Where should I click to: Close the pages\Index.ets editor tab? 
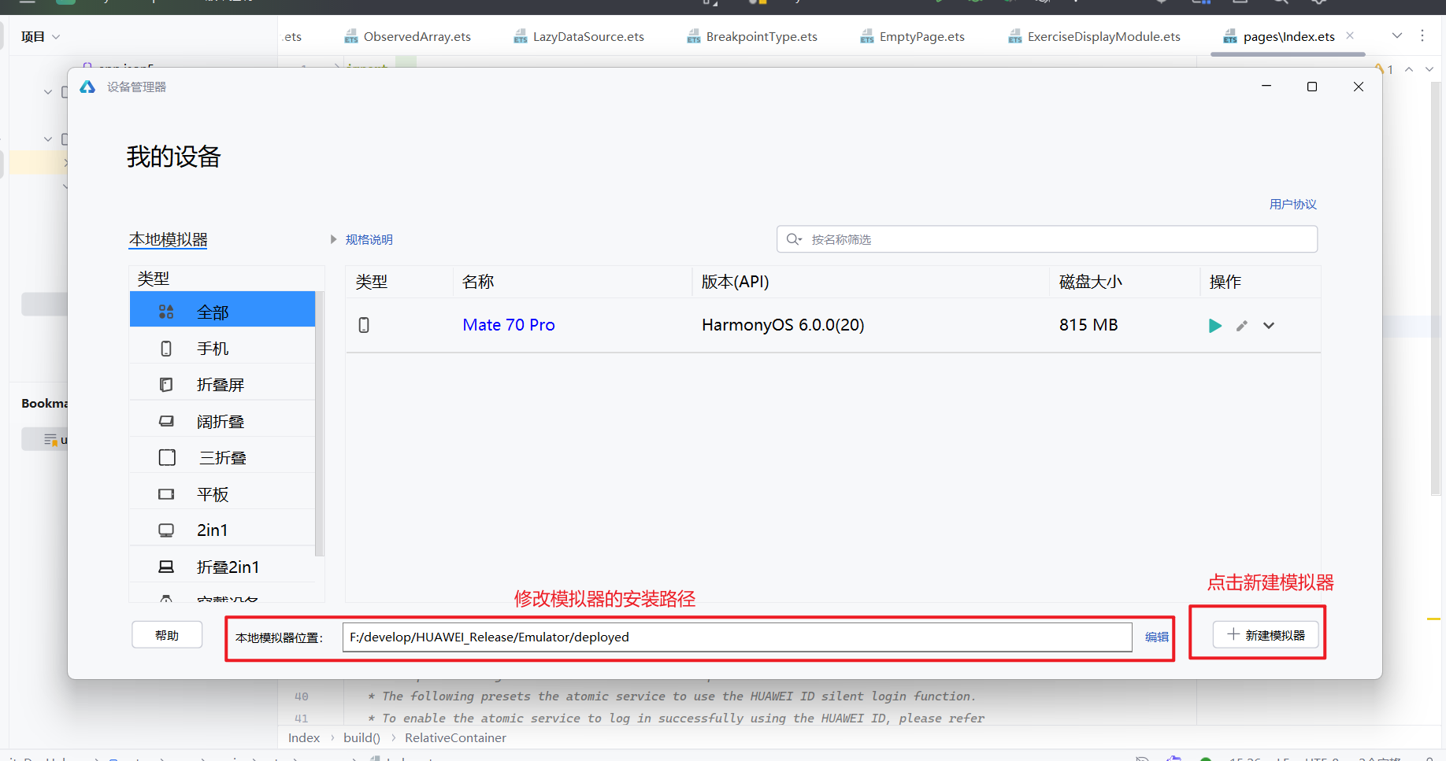click(1350, 35)
